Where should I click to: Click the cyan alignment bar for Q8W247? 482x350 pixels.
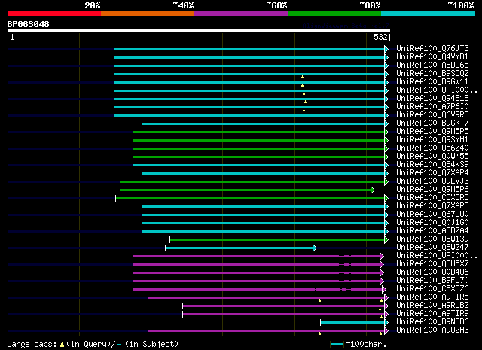239,248
